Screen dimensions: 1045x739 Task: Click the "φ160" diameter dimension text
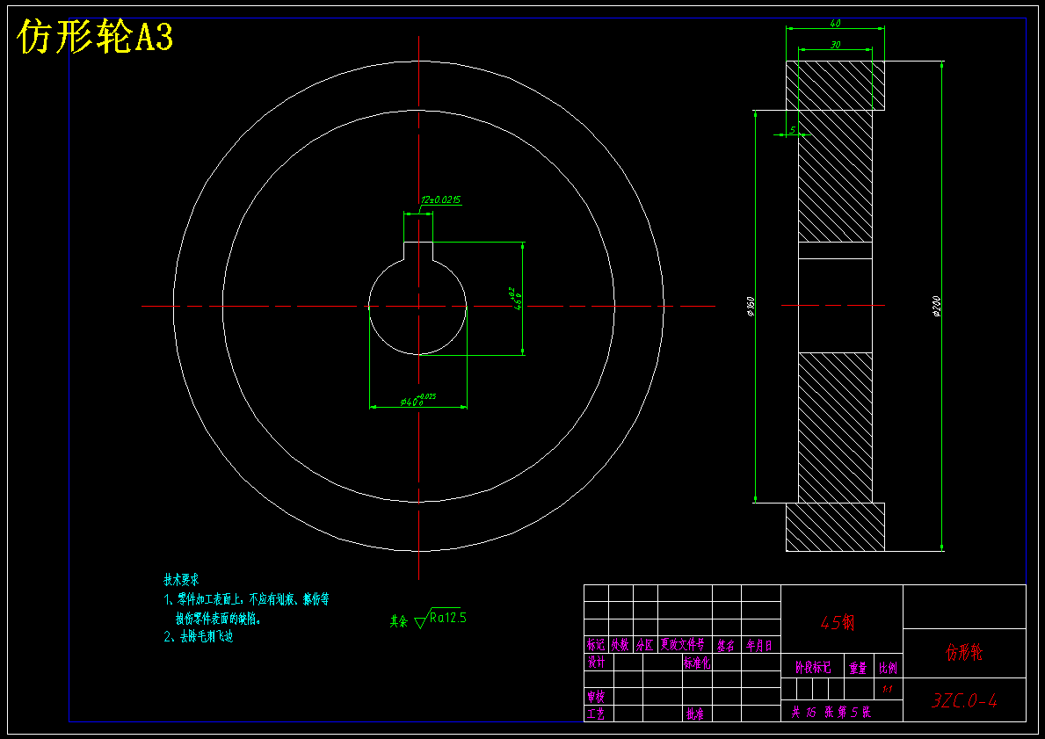tap(751, 307)
